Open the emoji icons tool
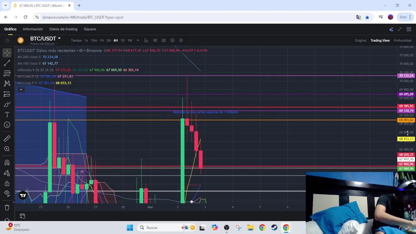416x234 pixels. [x=7, y=125]
